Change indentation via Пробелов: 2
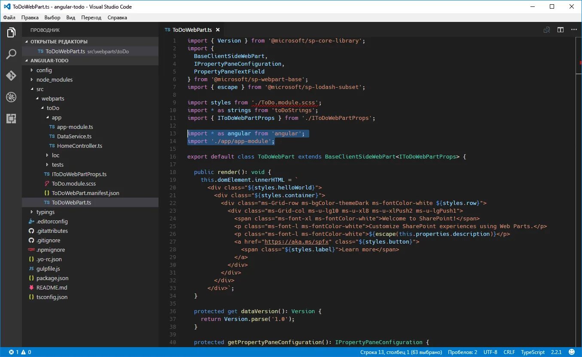 tap(462, 352)
